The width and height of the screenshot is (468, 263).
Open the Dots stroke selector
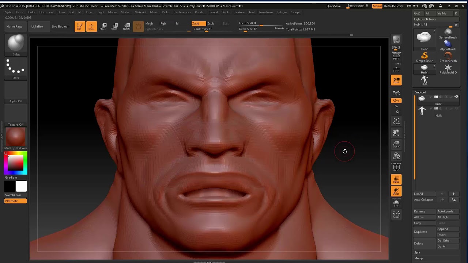tap(16, 69)
